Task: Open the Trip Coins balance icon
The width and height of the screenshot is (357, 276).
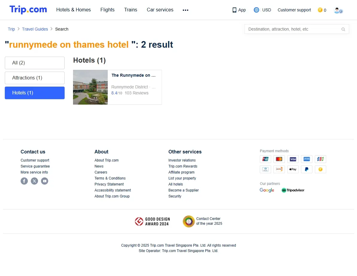Action: tap(320, 10)
